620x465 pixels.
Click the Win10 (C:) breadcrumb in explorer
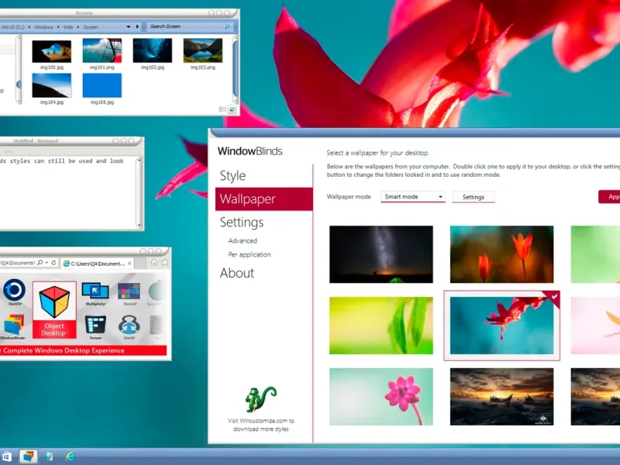click(13, 27)
